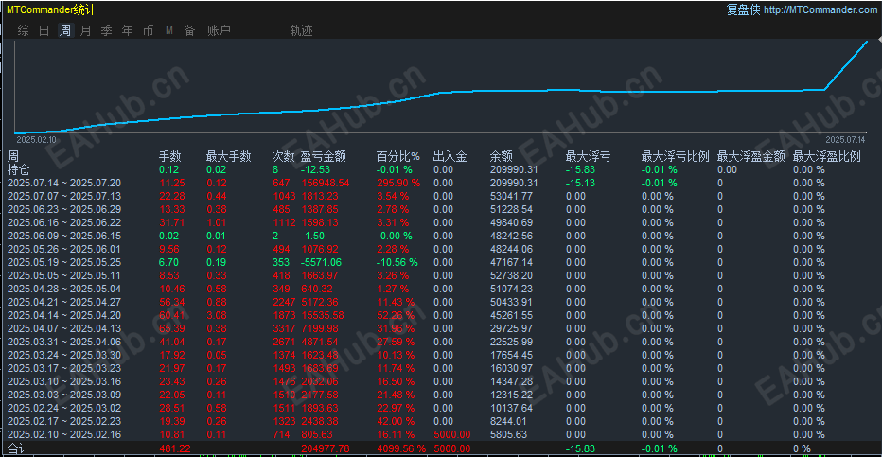Viewport: 882px width, 457px height.
Task: Click the MTCommander统计 window title
Action: pyautogui.click(x=50, y=9)
